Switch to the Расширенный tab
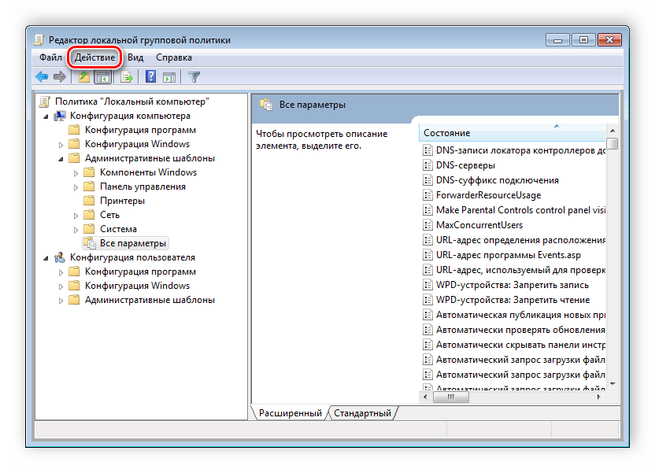This screenshot has width=655, height=473. 290,413
